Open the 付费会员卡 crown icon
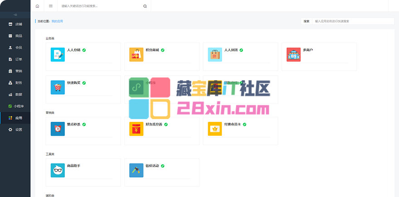 click(215, 129)
